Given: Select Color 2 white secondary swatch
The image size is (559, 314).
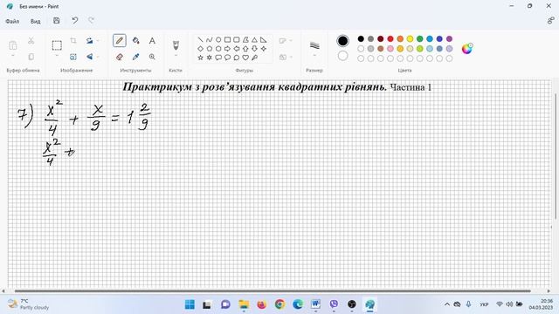Looking at the screenshot, I should coord(342,56).
